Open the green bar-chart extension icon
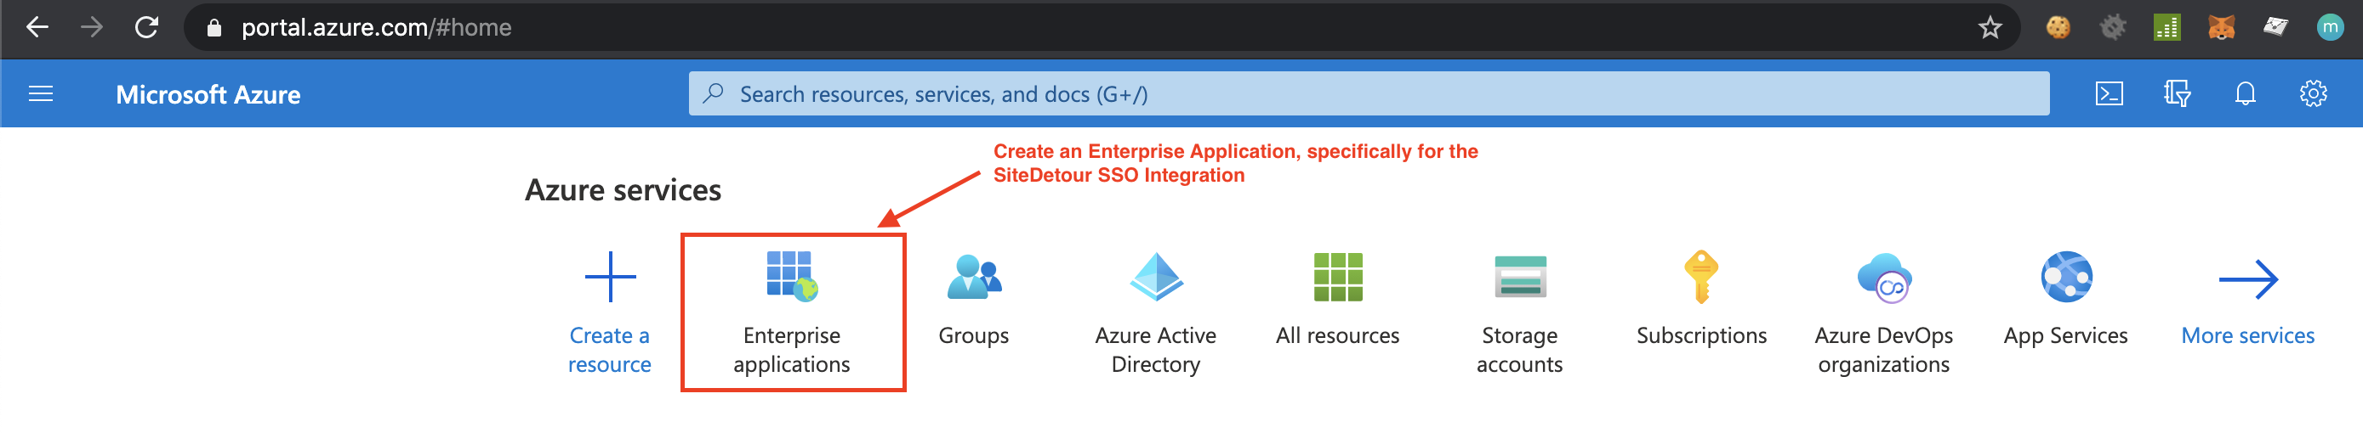 point(2167,27)
